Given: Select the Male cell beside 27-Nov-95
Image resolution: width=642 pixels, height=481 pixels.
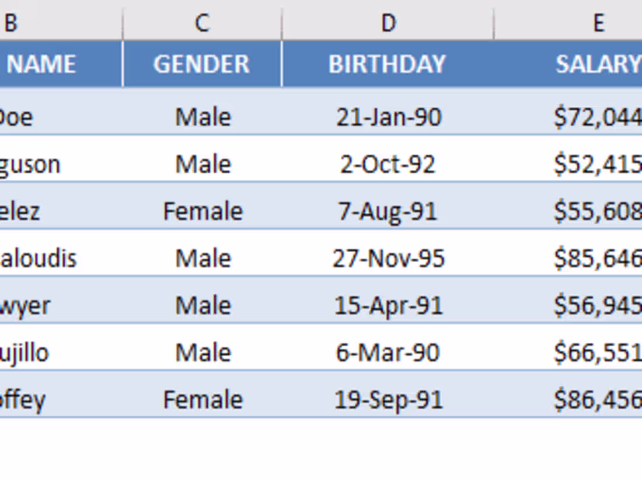Looking at the screenshot, I should [x=203, y=259].
